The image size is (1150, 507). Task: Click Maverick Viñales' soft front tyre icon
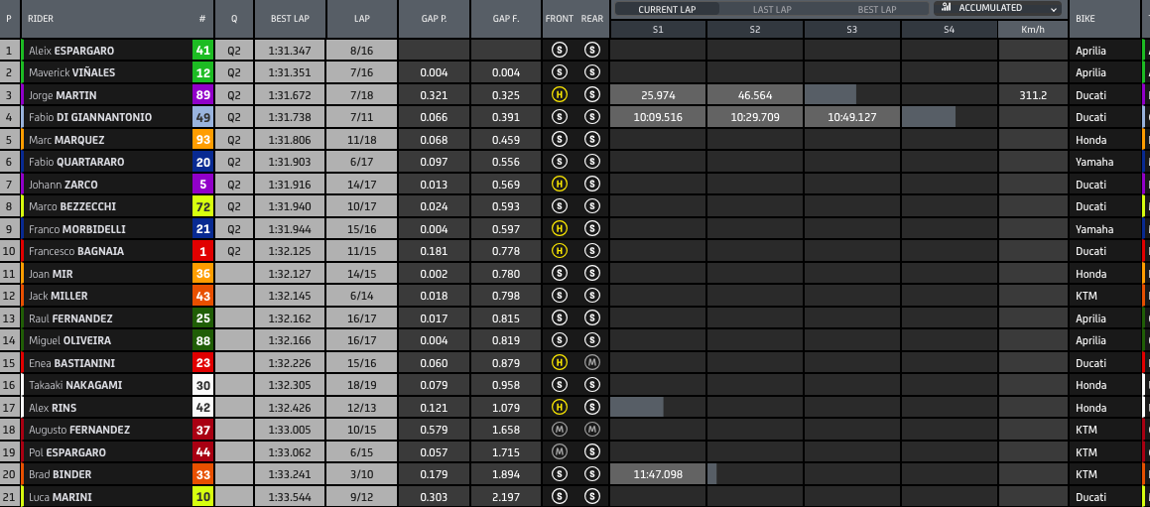tap(560, 72)
